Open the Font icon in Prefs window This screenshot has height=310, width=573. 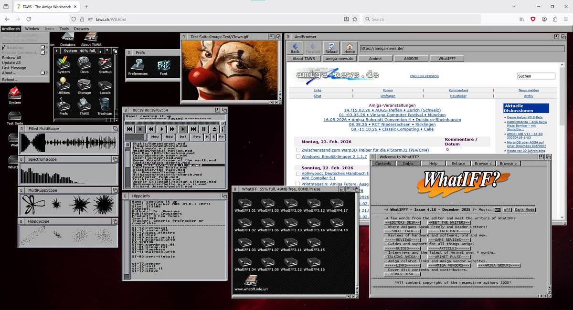click(x=163, y=67)
